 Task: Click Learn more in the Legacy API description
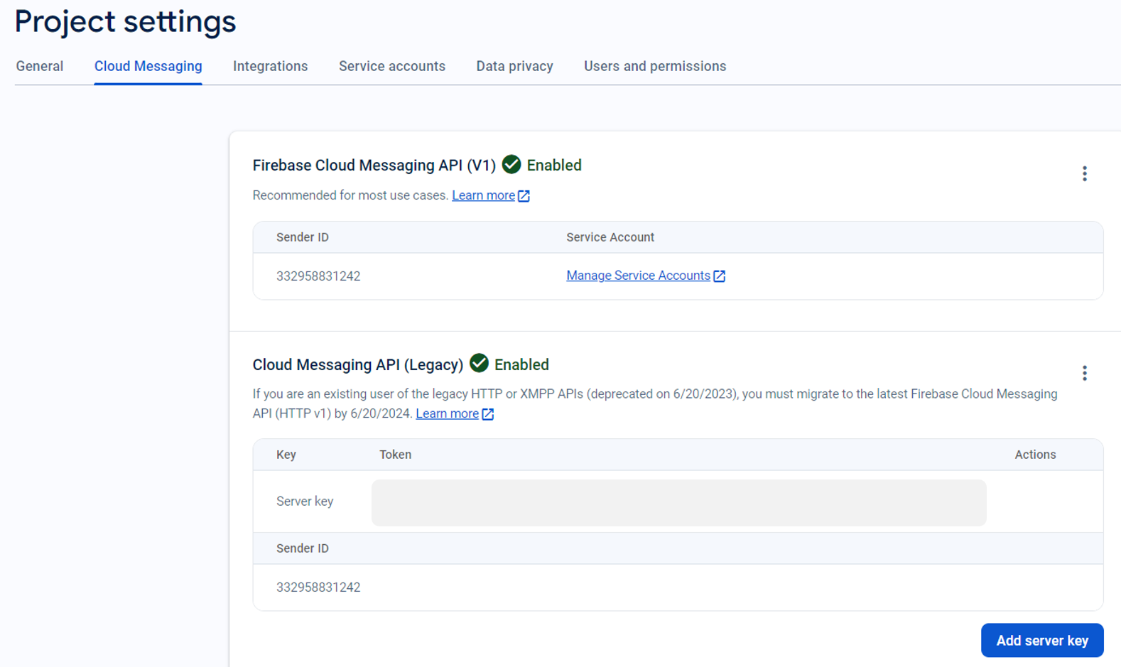coord(447,413)
